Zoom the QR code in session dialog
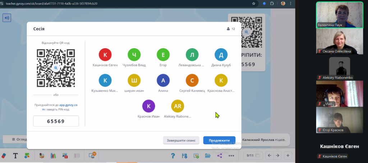 tap(56, 68)
